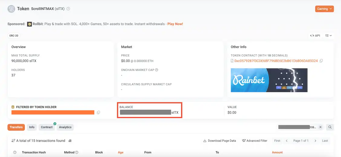Click the search magnifier button
The width and height of the screenshot is (341, 157).
330,127
